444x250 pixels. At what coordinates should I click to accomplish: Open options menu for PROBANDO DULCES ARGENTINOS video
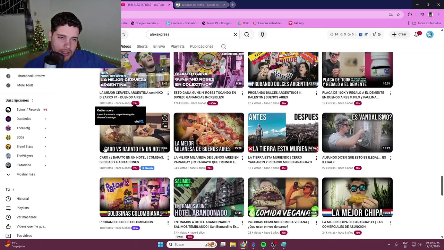(x=316, y=93)
